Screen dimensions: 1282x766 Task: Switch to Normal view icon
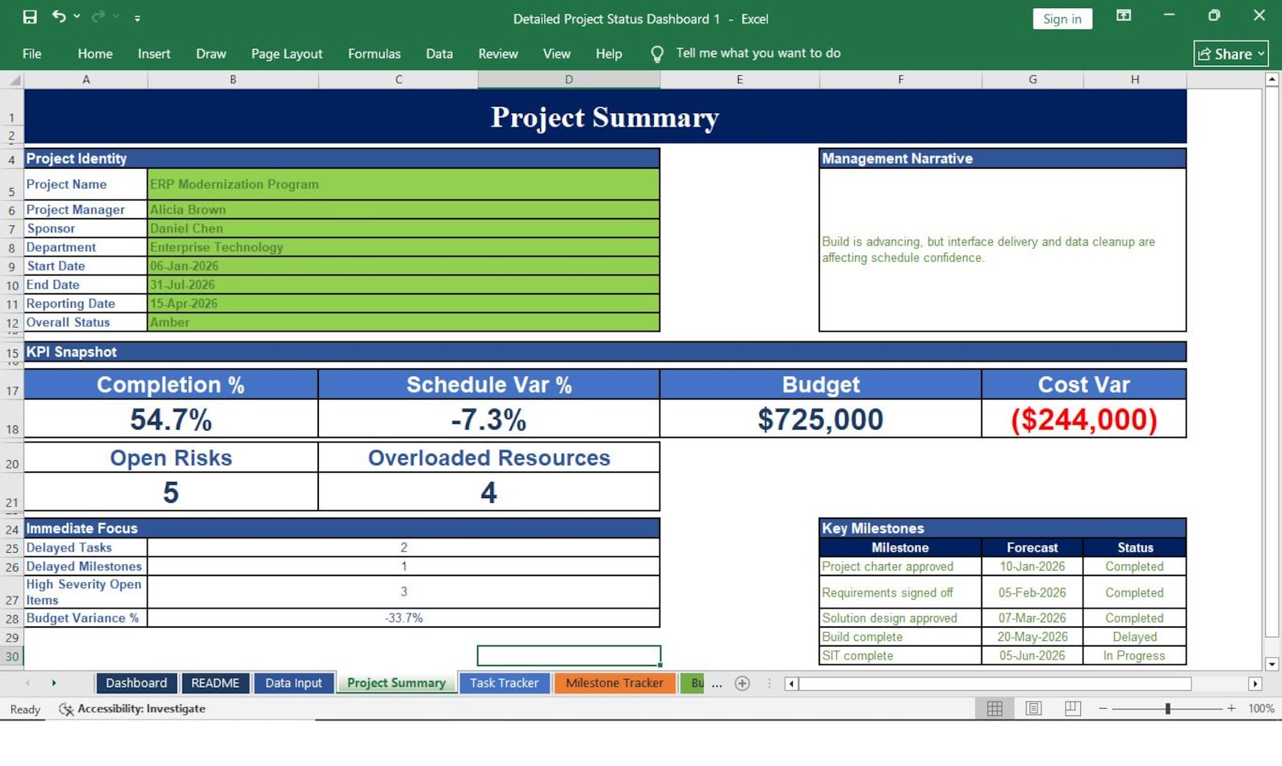click(995, 708)
